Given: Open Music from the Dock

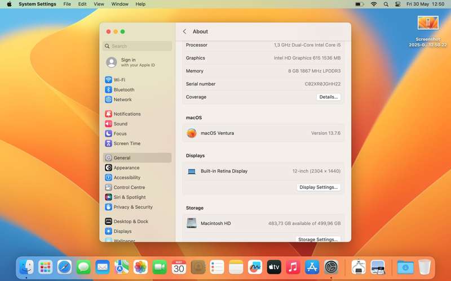Looking at the screenshot, I should coord(293,268).
